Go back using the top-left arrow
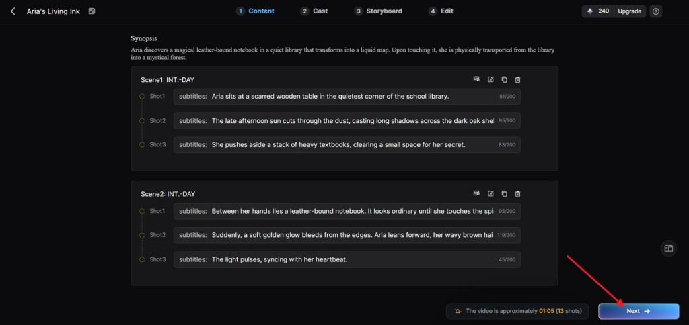The image size is (689, 325). coord(12,11)
